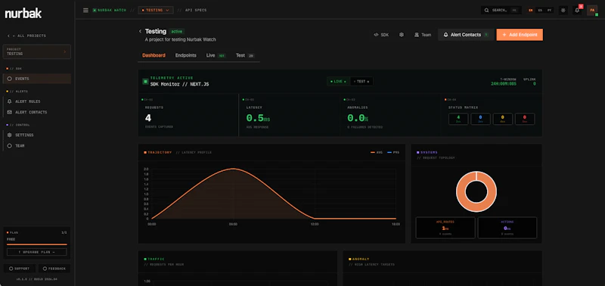Viewport: 605px width, 286px height.
Task: Open Alert Rules in the sidebar
Action: [x=37, y=101]
